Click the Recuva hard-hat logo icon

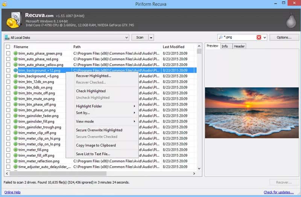[x=14, y=20]
